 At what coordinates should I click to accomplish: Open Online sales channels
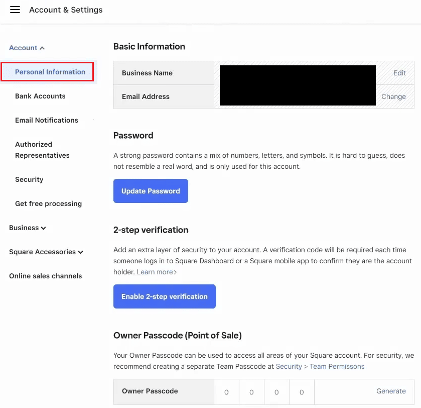coord(45,276)
